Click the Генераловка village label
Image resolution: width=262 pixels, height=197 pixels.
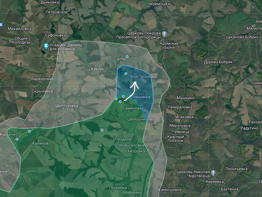180,107
